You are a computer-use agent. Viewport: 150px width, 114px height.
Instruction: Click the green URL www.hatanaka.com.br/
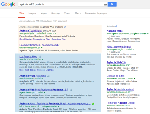click(30, 78)
